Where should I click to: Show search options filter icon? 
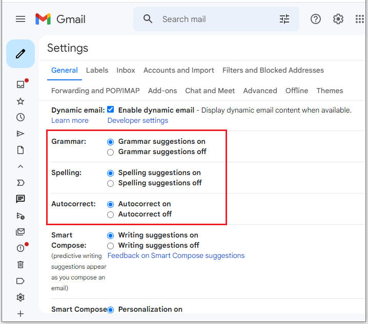pyautogui.click(x=284, y=19)
